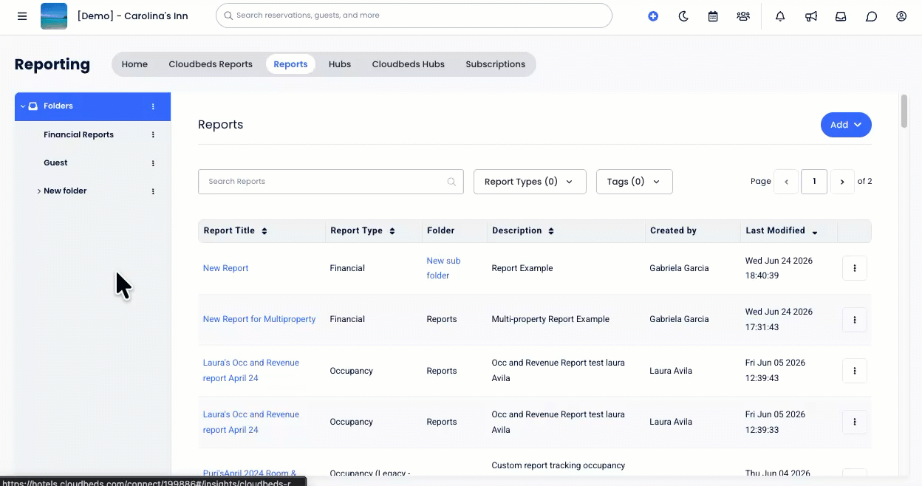Image resolution: width=922 pixels, height=486 pixels.
Task: Click "Wed Jun 24 2026 17:31:43" date cell
Action: click(779, 319)
